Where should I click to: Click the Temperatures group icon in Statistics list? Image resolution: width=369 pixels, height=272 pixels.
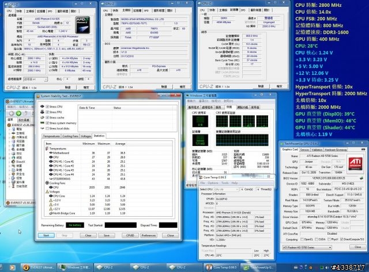47,148
